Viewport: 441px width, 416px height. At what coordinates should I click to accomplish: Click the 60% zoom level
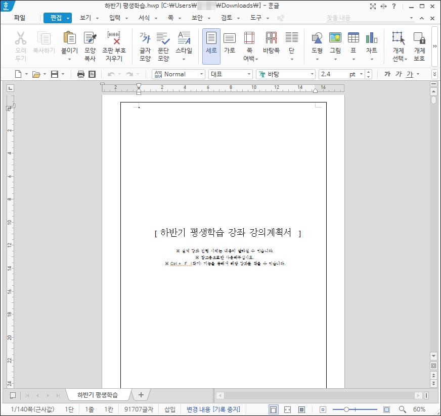pyautogui.click(x=419, y=409)
